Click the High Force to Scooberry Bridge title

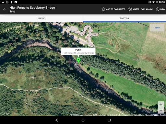click(32, 8)
